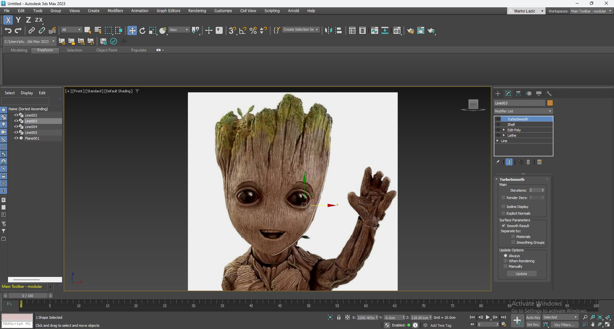This screenshot has height=329, width=614.
Task: Check Smoothing Groups checkbox
Action: [513, 242]
